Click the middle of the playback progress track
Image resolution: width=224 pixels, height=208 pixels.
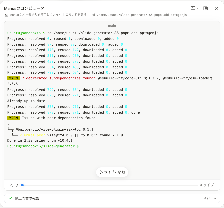tap(111, 185)
